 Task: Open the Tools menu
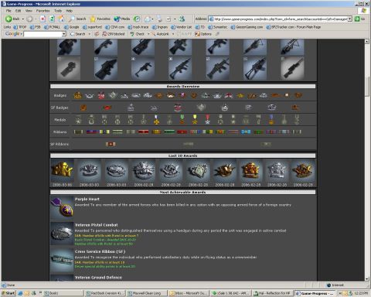[x=58, y=11]
